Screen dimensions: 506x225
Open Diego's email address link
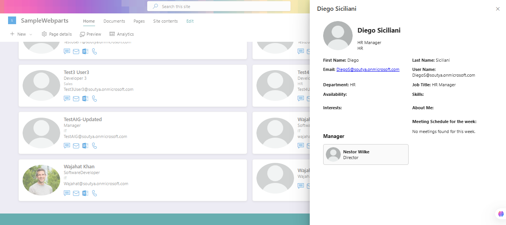click(368, 69)
